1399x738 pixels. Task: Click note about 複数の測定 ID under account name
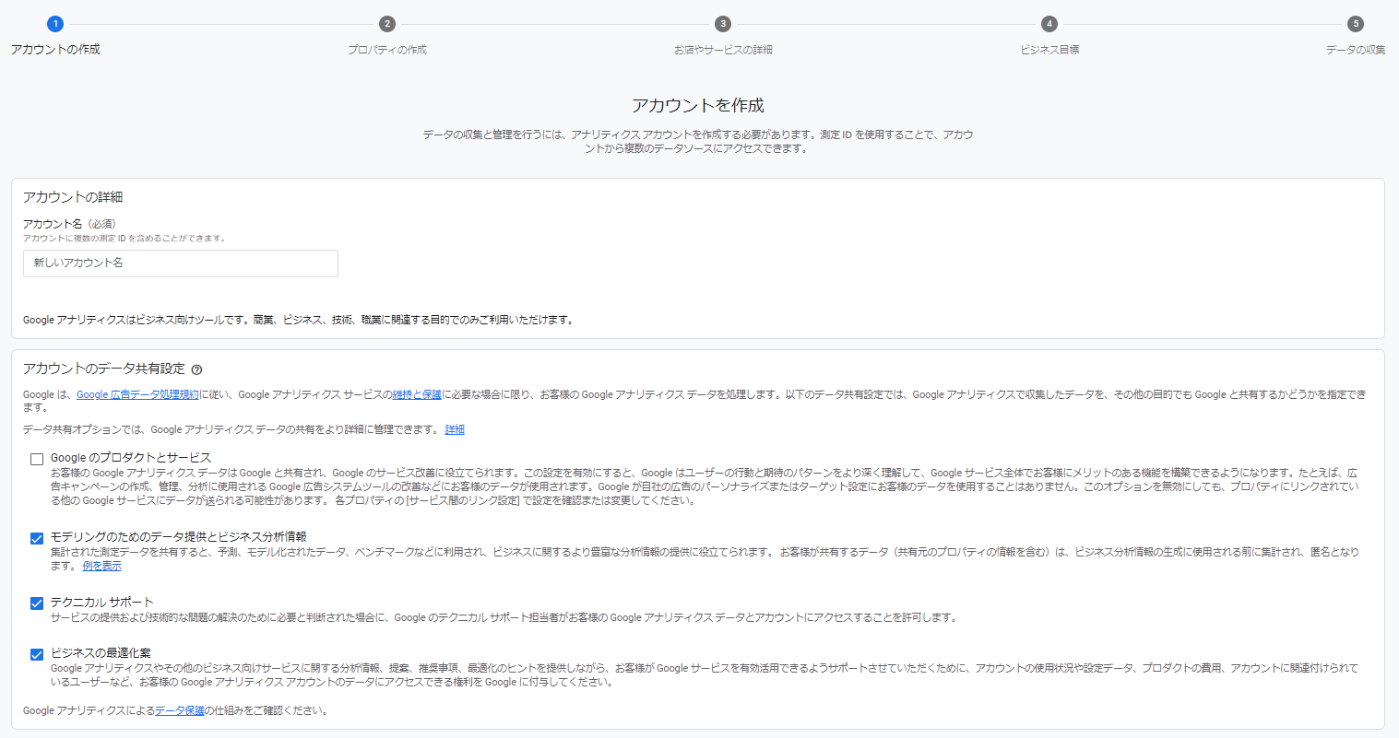pos(124,239)
